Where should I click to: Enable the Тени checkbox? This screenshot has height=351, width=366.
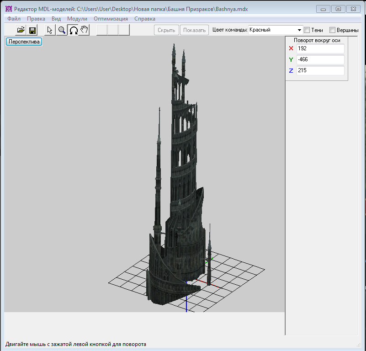307,30
